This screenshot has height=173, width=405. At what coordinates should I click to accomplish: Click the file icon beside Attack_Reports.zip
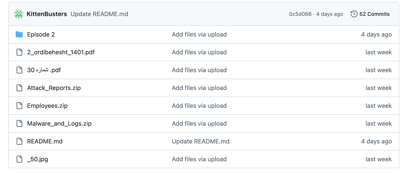(19, 88)
